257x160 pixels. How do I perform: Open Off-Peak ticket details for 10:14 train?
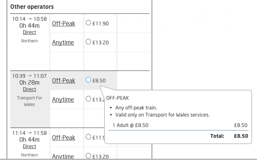pyautogui.click(x=63, y=23)
